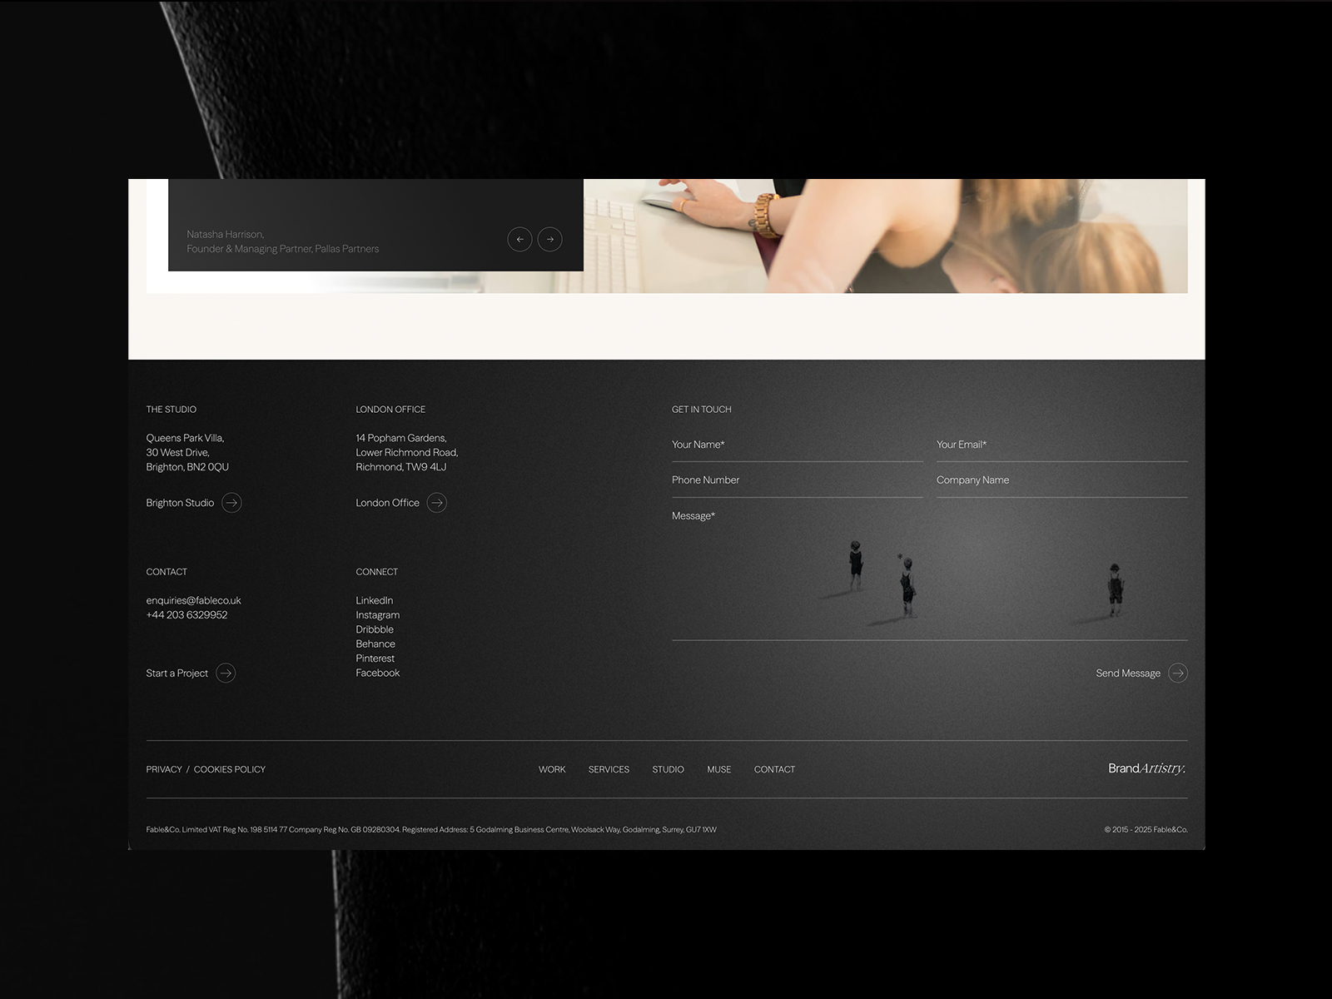Visit the Muse footer navigation link

click(718, 770)
